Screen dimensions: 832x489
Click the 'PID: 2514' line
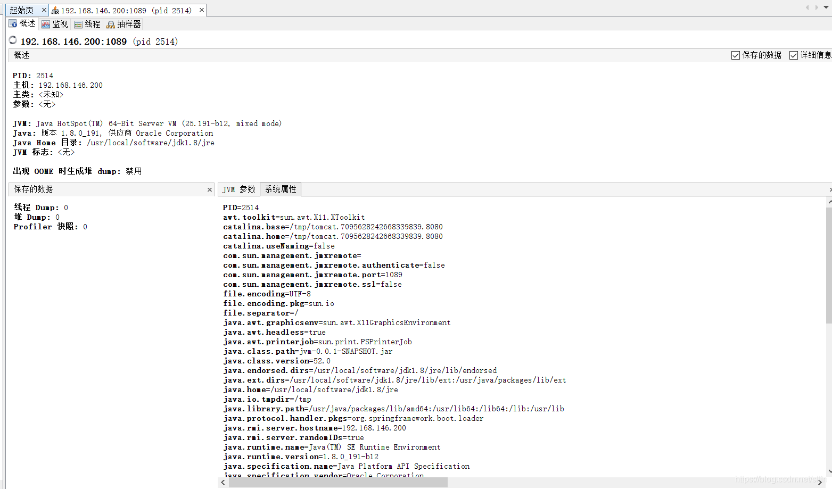point(33,76)
